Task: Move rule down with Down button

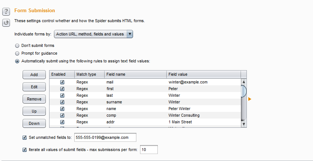Action: pyautogui.click(x=34, y=123)
